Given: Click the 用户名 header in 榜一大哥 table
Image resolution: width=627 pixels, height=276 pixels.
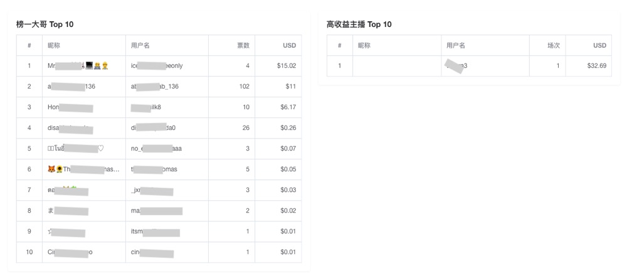Looking at the screenshot, I should (140, 45).
